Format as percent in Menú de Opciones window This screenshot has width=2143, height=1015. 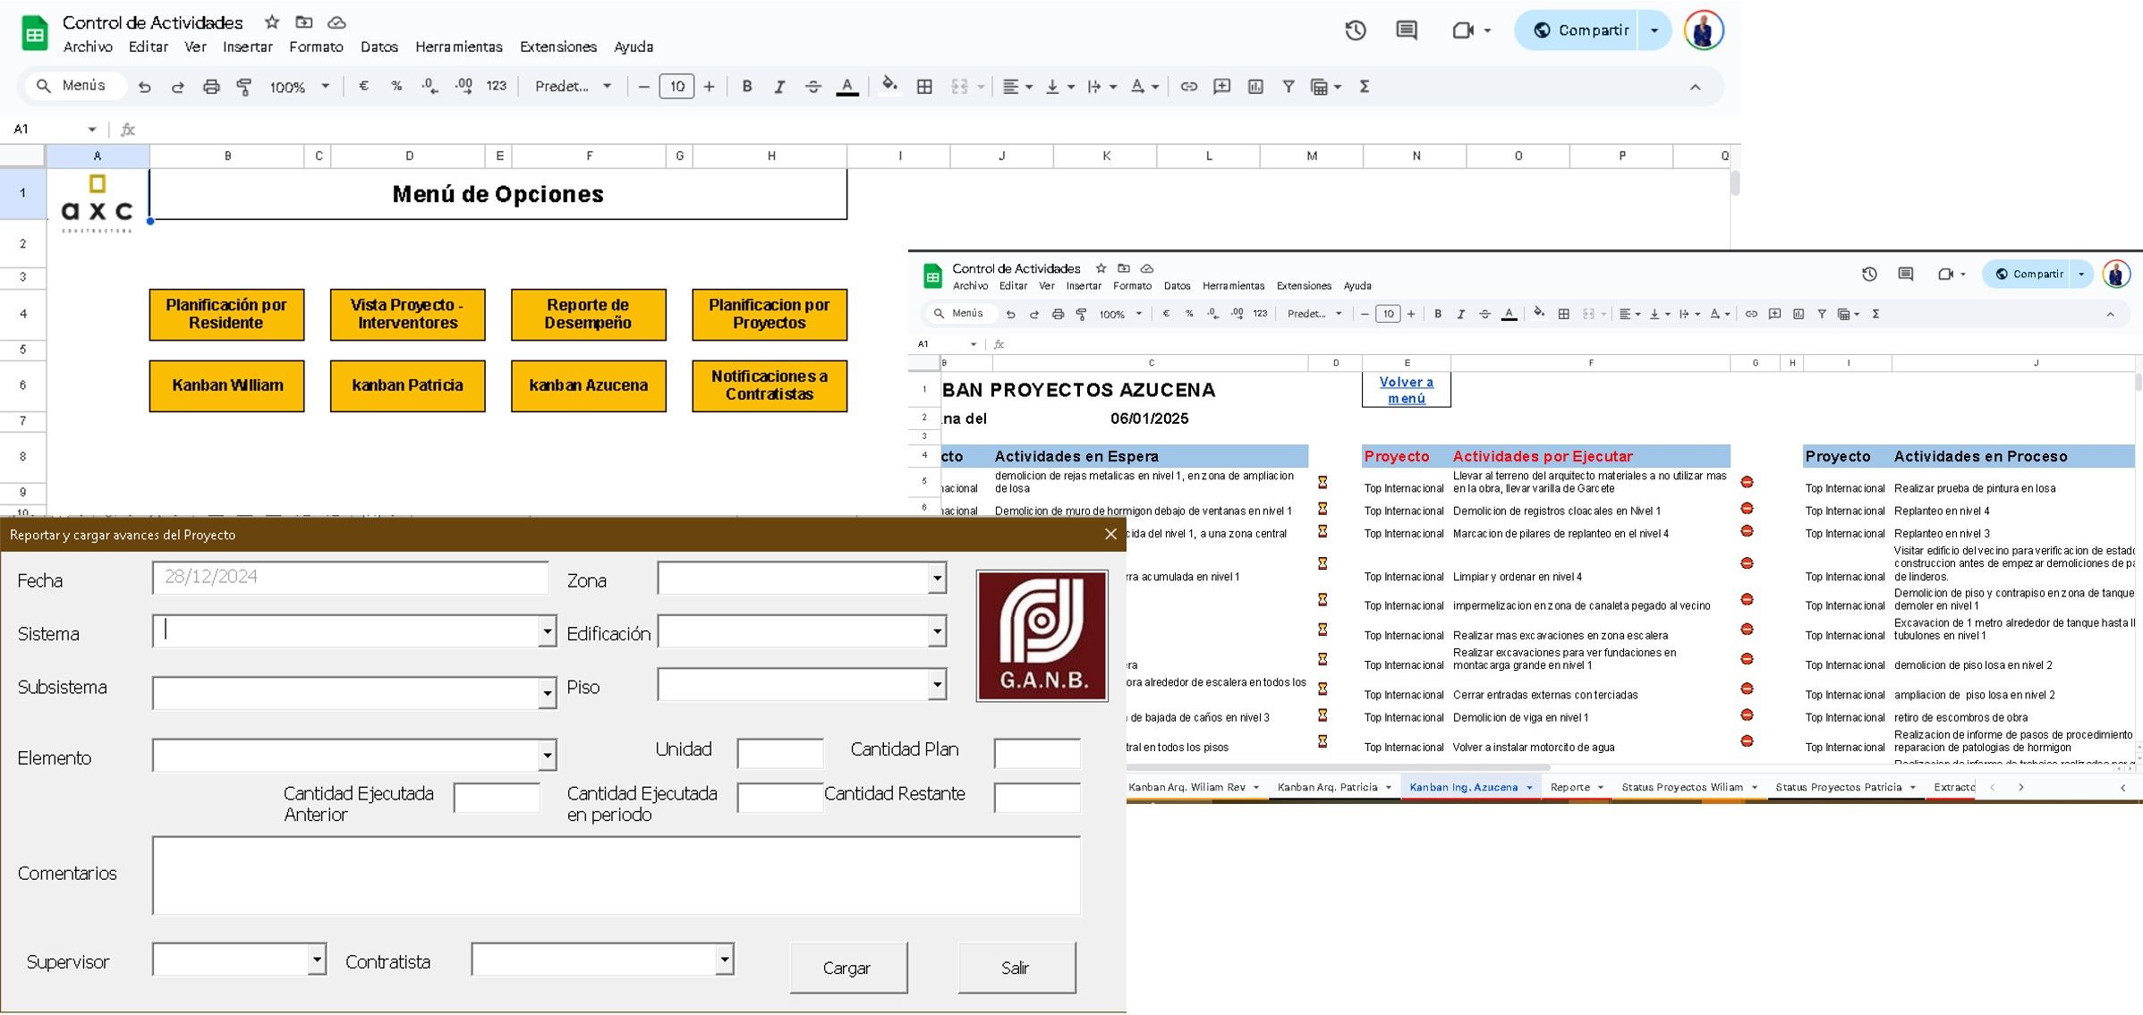[x=396, y=86]
